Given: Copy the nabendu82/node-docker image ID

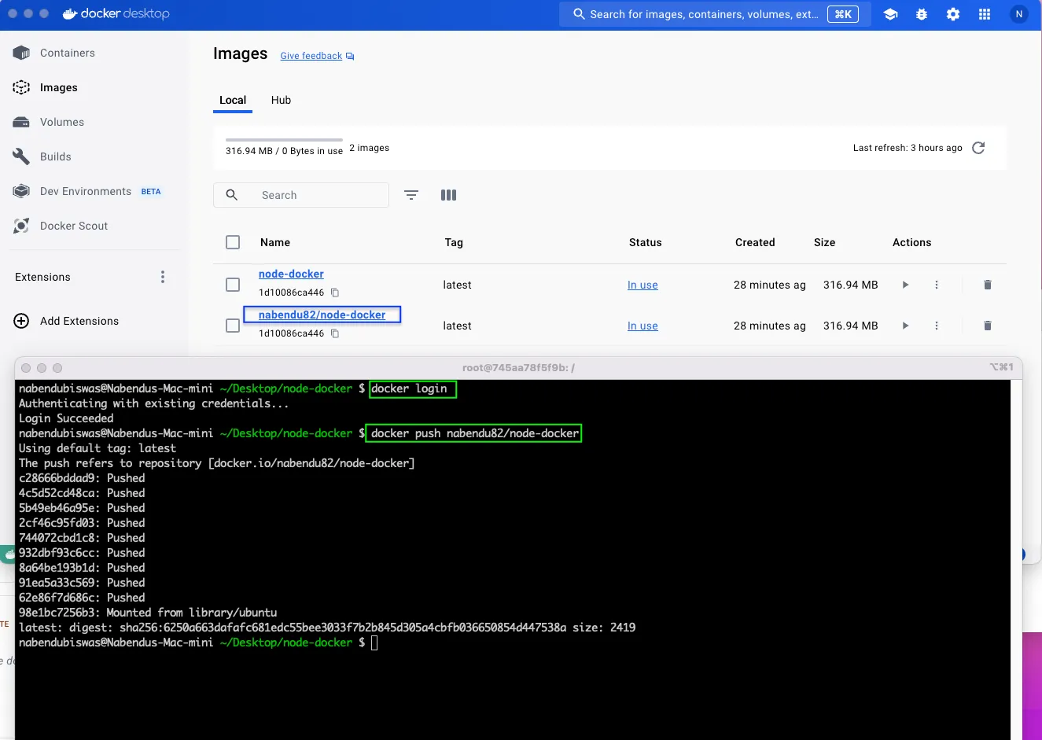Looking at the screenshot, I should (335, 333).
